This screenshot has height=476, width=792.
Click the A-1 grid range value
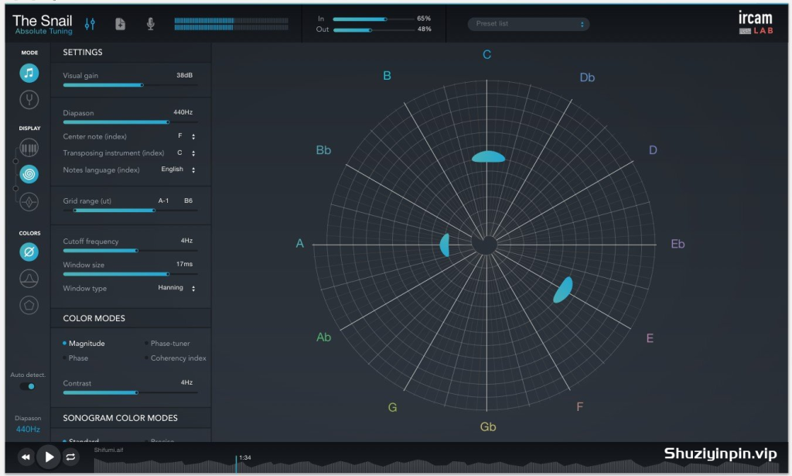click(163, 200)
